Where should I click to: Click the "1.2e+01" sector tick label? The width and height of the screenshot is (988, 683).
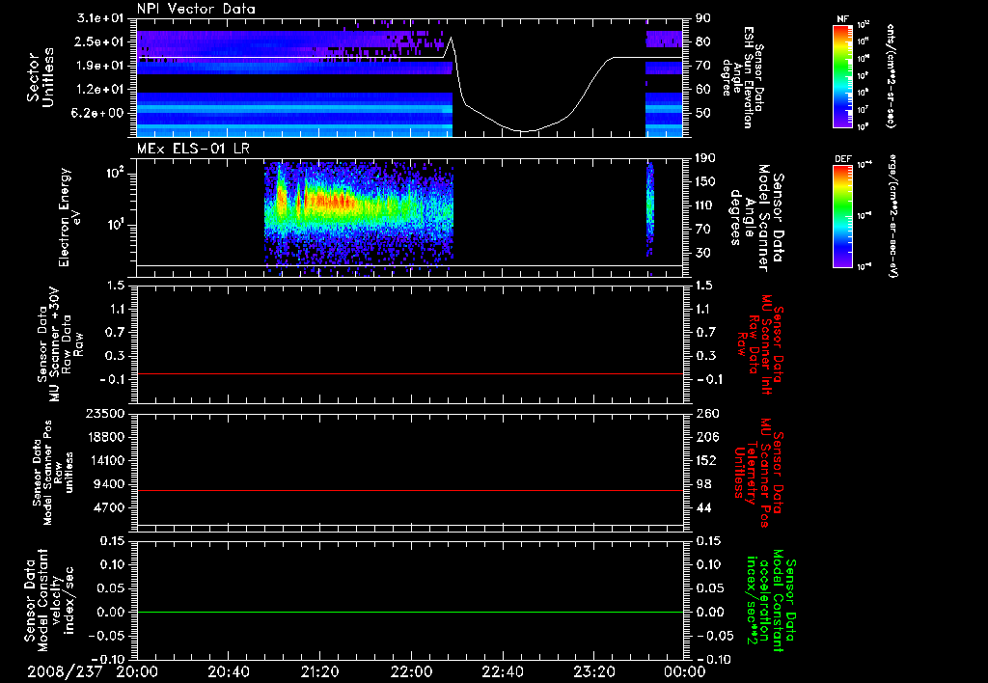99,90
